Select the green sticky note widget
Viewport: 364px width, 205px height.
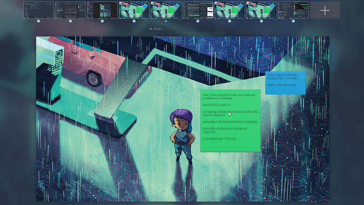(231, 120)
